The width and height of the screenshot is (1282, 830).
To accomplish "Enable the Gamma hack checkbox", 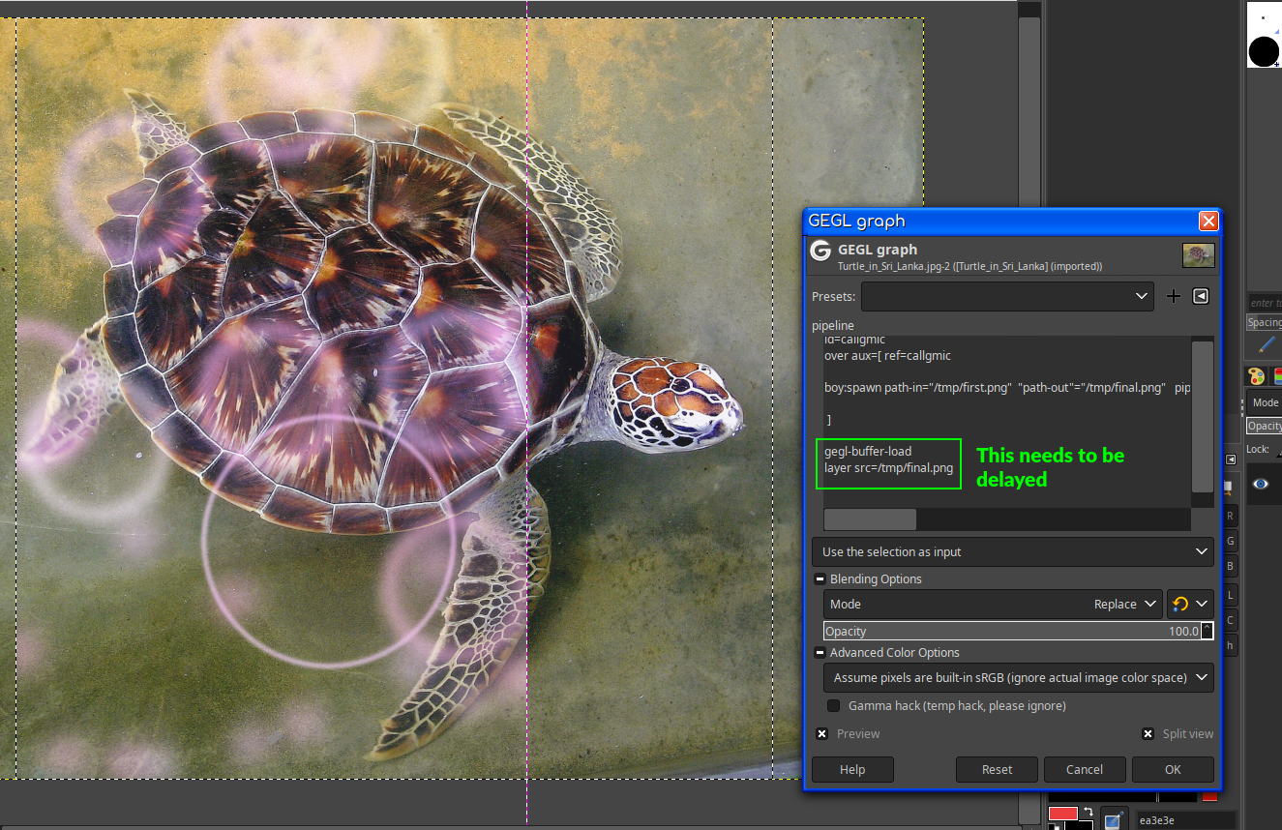I will point(833,706).
